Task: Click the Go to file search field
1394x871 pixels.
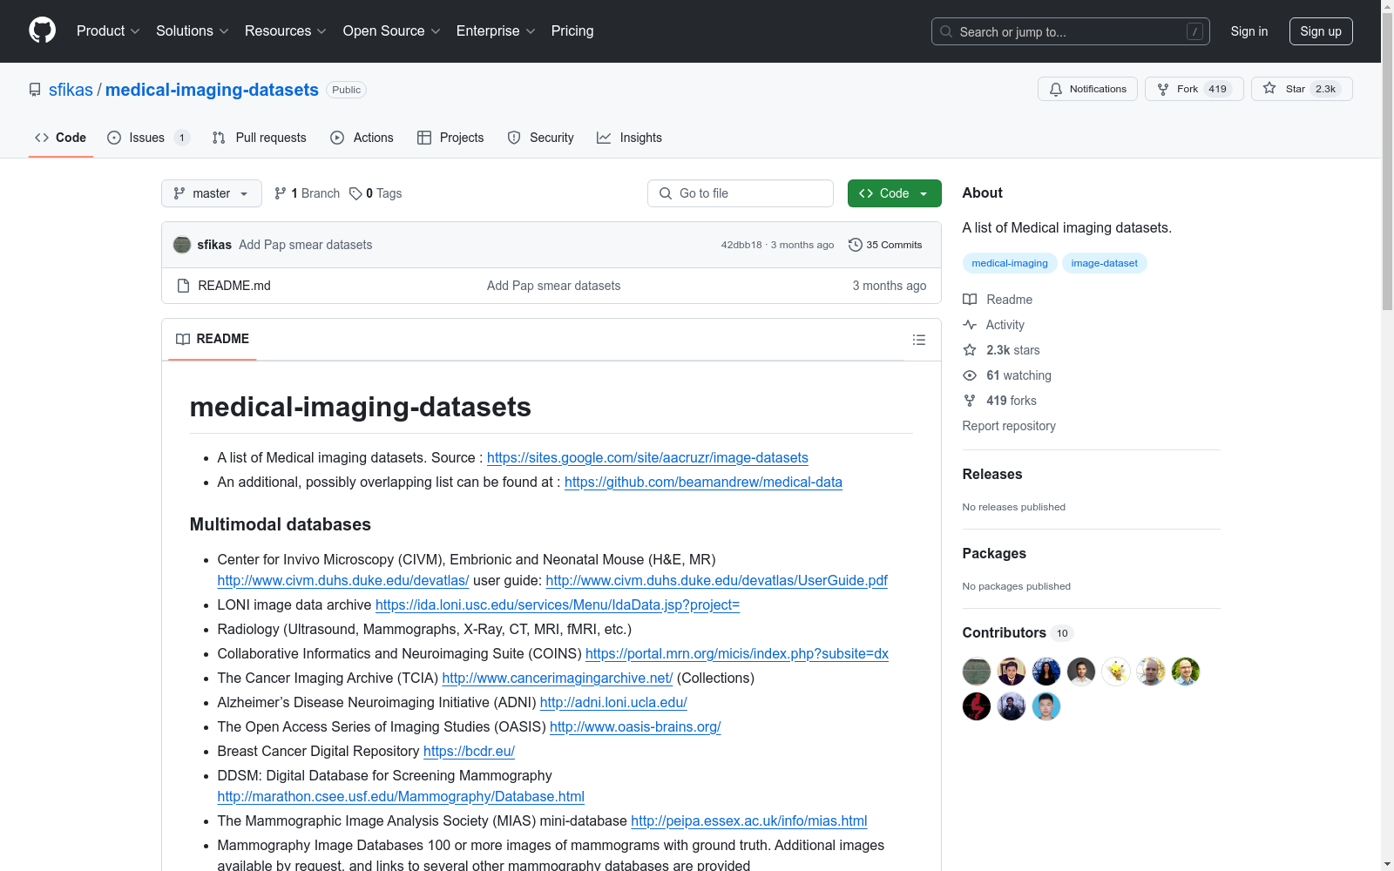Action: click(x=740, y=192)
